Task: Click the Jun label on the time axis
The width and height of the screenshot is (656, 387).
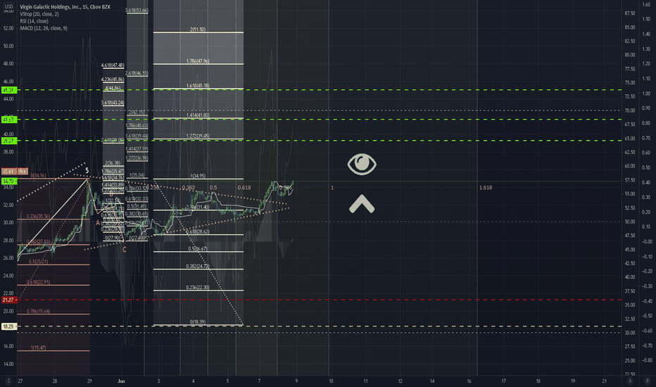Action: (121, 381)
